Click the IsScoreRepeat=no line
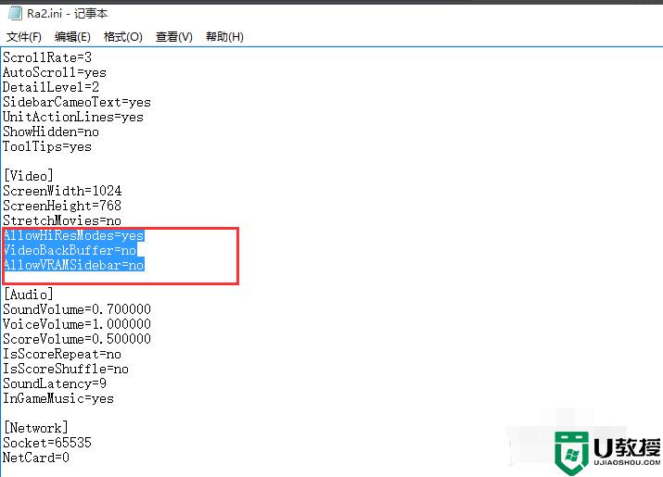663x477 pixels. coord(62,354)
